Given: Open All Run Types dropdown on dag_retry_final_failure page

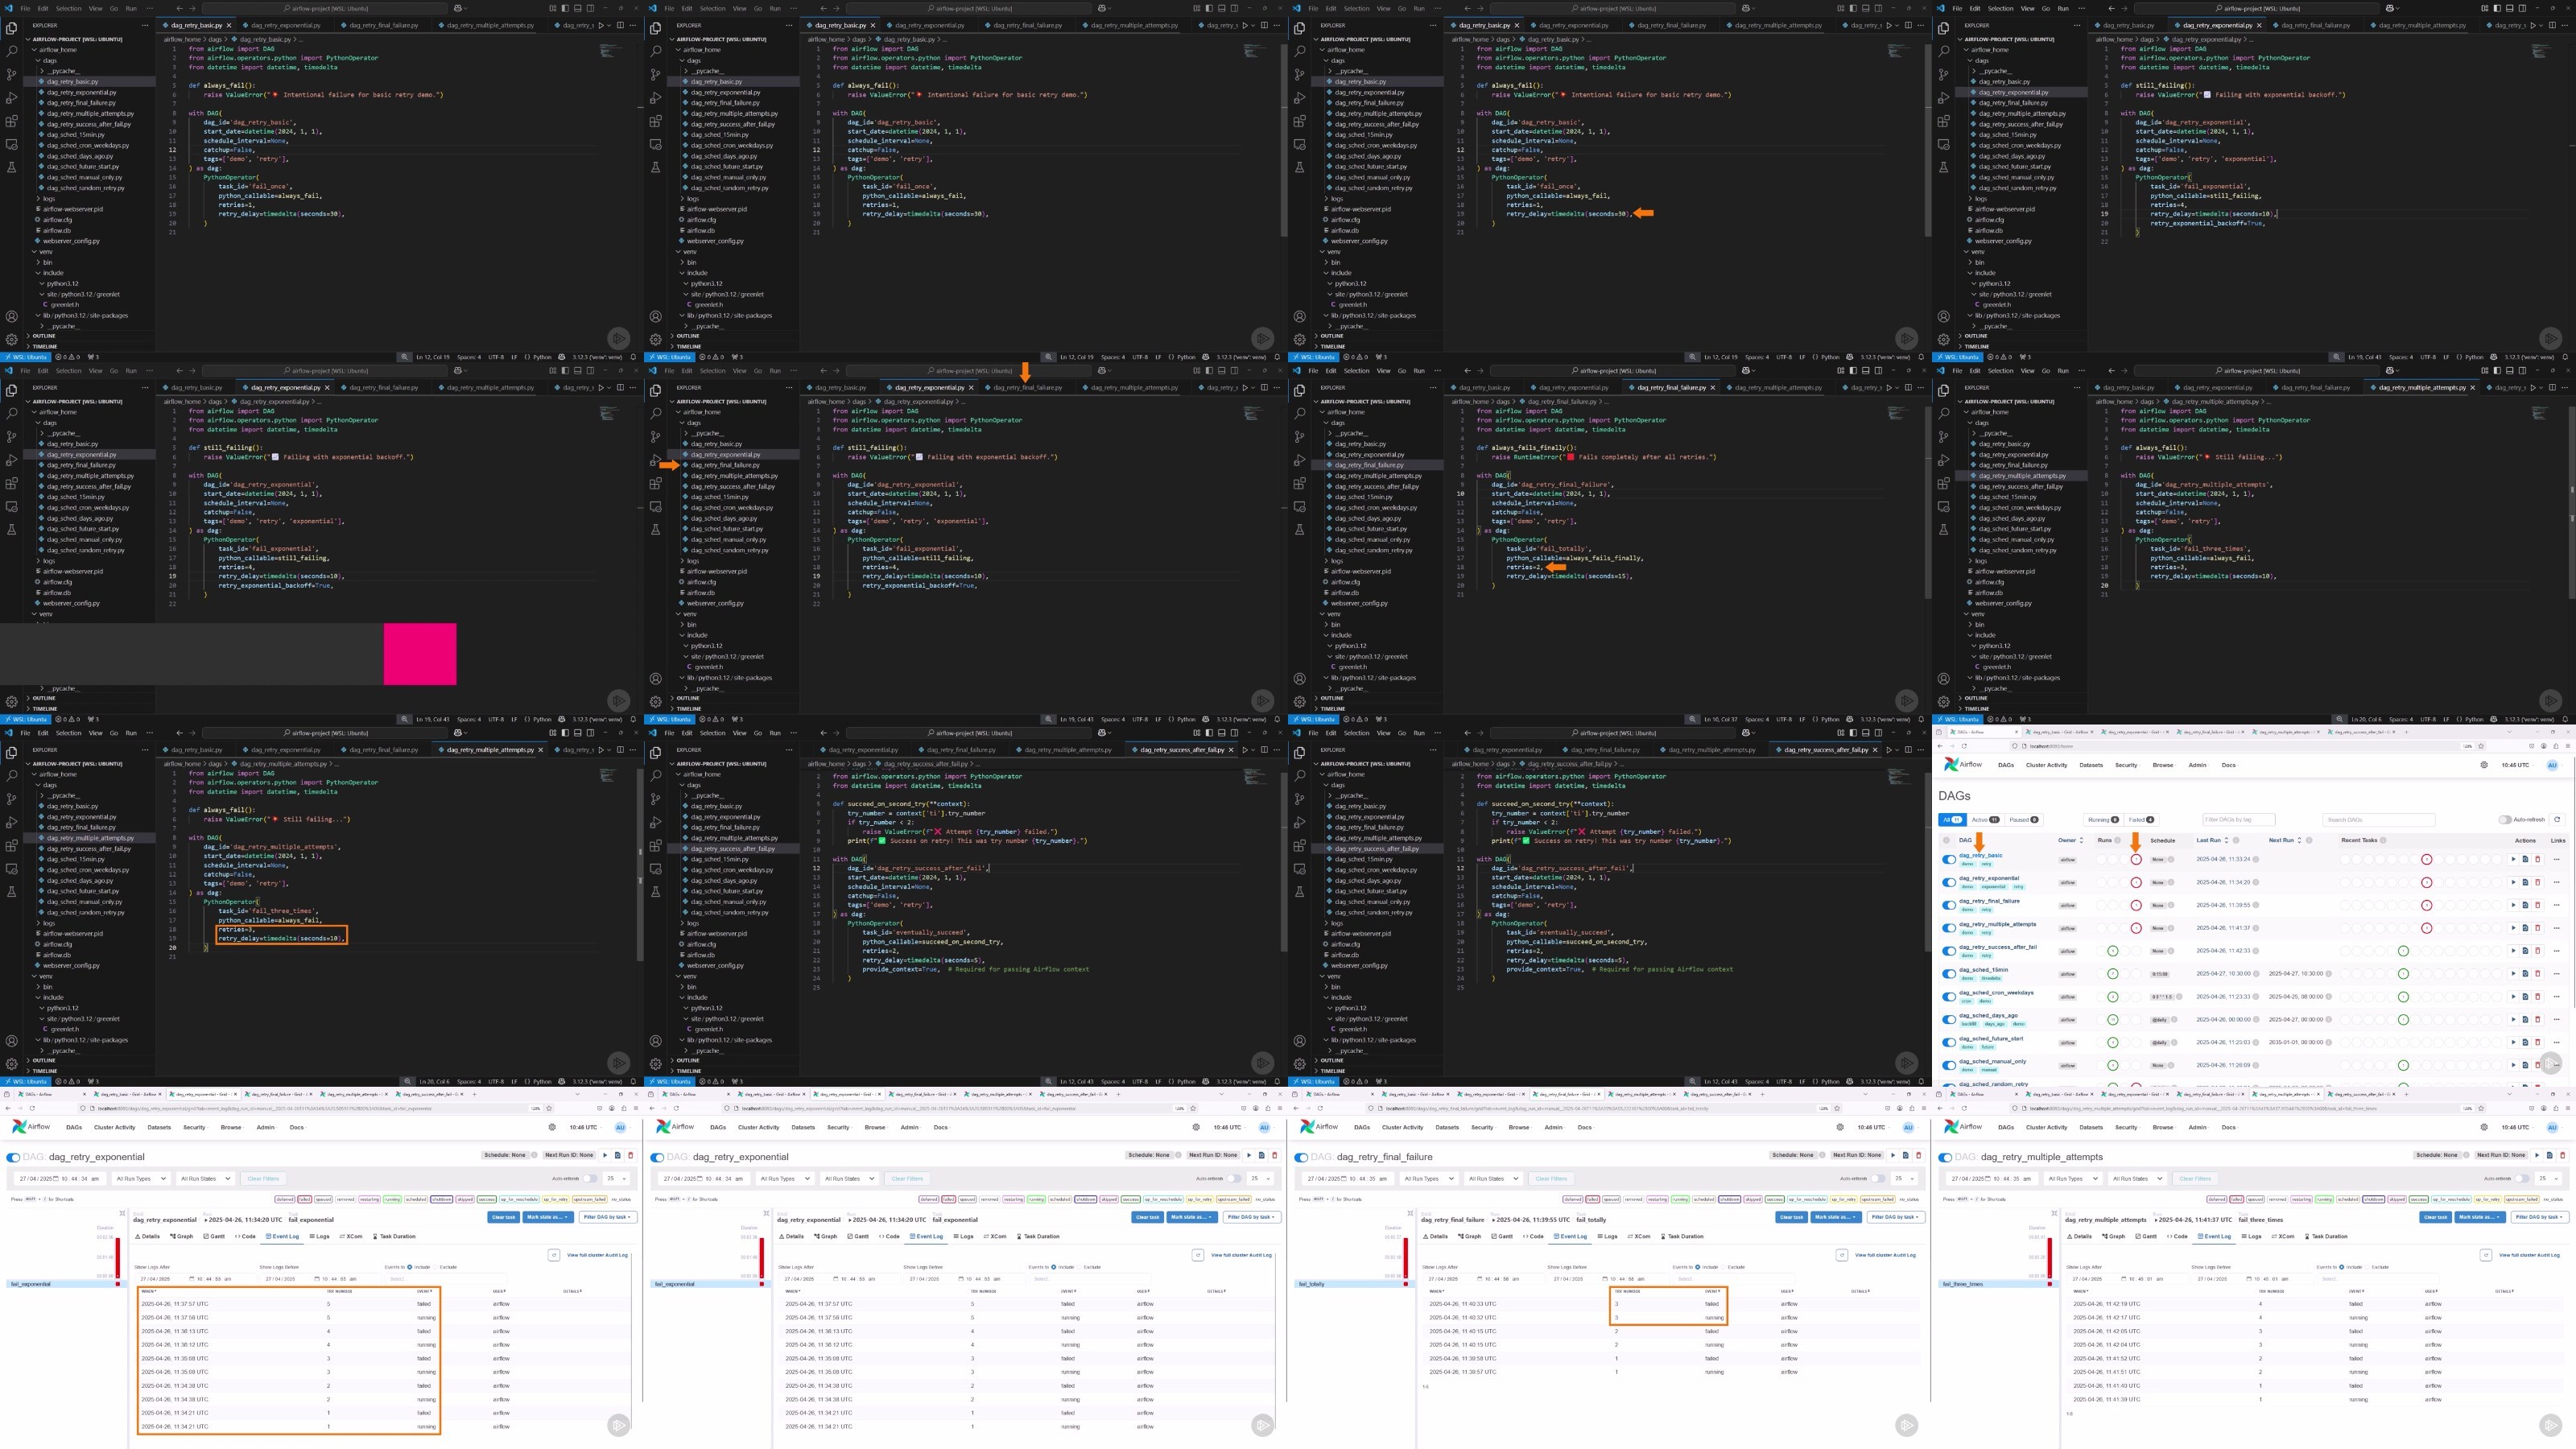Looking at the screenshot, I should click(x=1430, y=1179).
